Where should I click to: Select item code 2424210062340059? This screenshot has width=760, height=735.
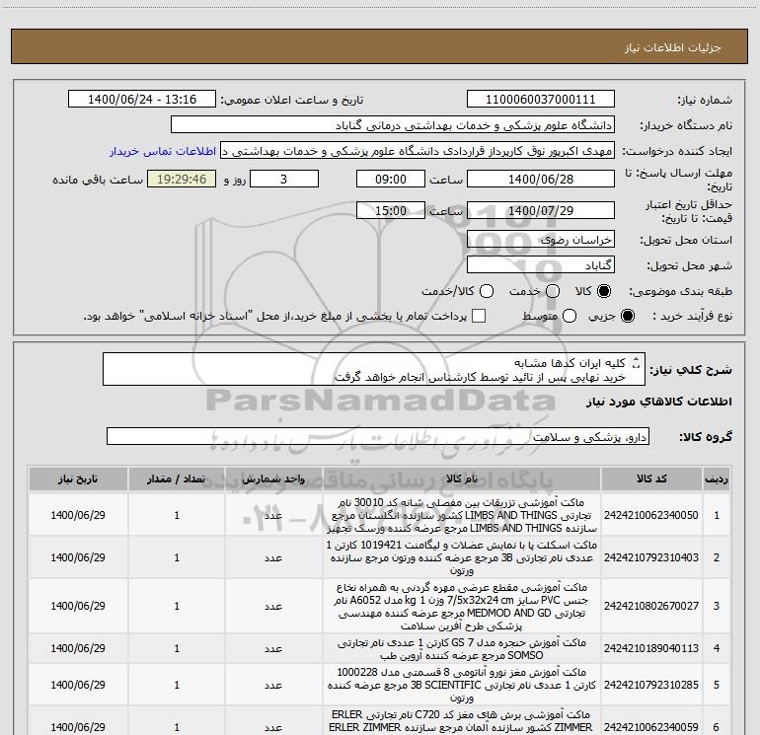click(x=651, y=727)
